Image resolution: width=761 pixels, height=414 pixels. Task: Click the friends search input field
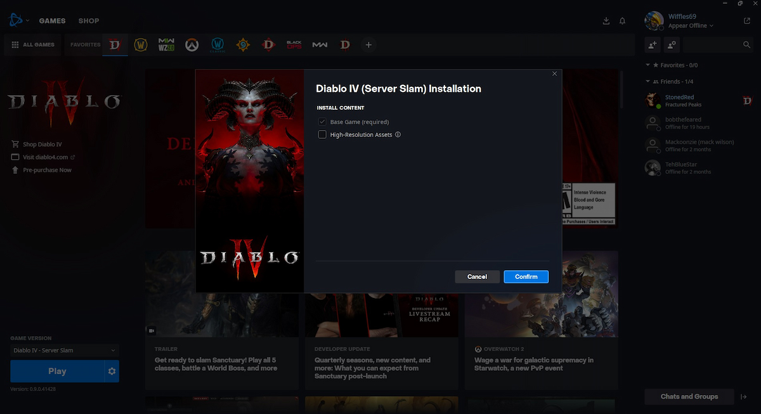pos(710,45)
